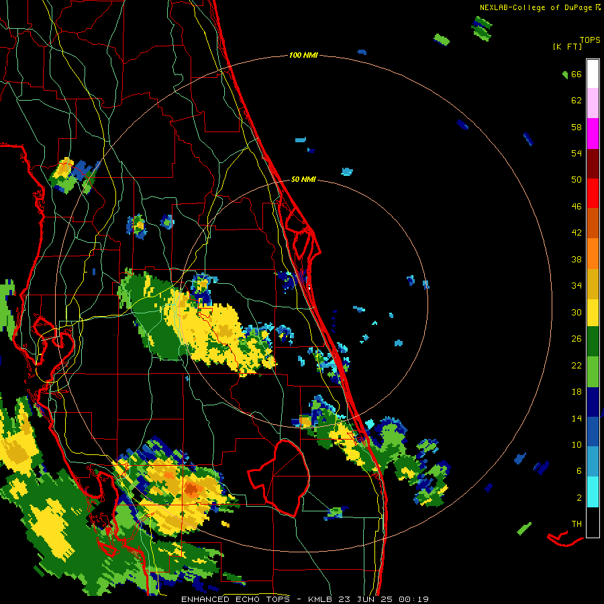Pick the light orange legend swatch
This screenshot has height=604, width=604.
pos(593,254)
